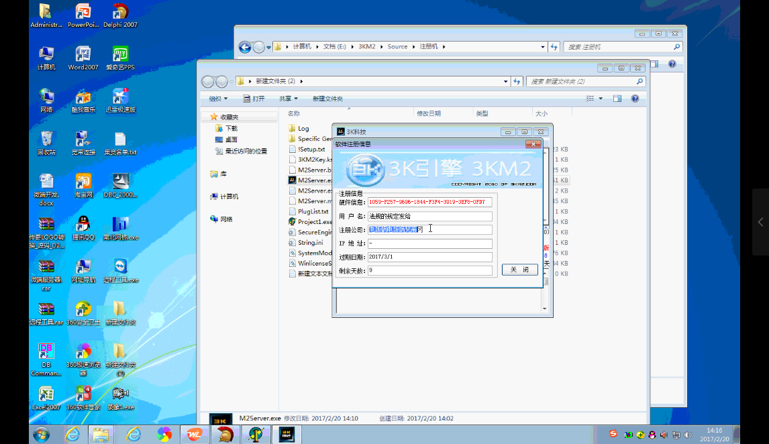
Task: Click the 名称 column header
Action: [x=294, y=113]
